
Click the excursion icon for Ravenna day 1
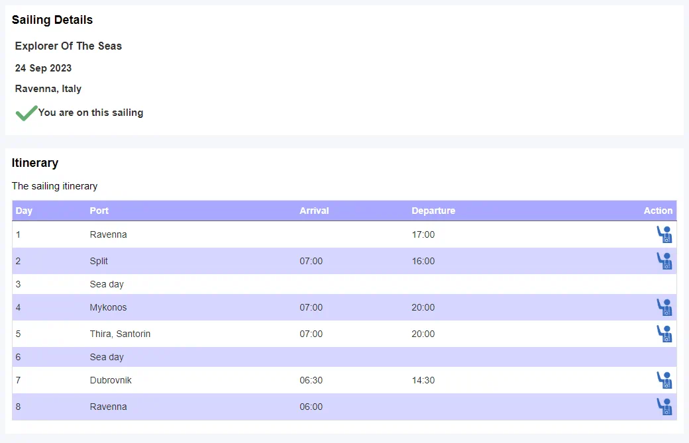click(x=664, y=234)
